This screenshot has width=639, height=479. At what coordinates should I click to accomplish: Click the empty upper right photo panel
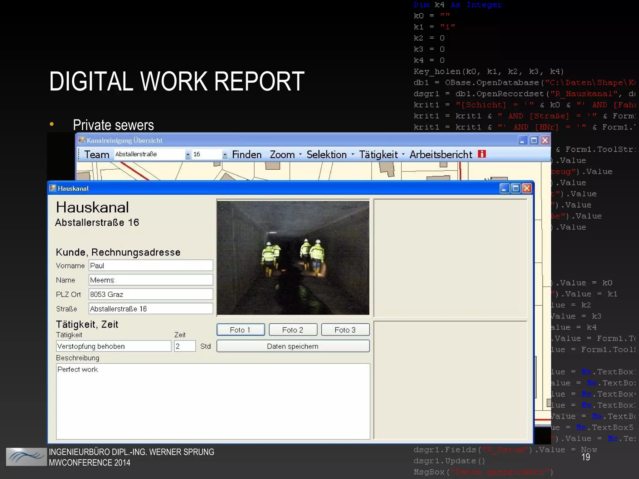point(450,258)
